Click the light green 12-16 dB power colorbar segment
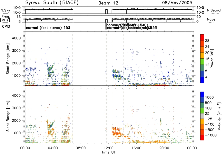The width and height of the screenshot is (222, 154). click(x=202, y=62)
